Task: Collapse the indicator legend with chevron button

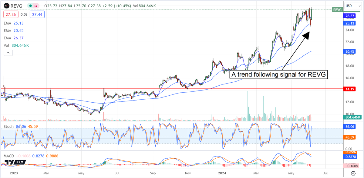Action: pyautogui.click(x=9, y=53)
